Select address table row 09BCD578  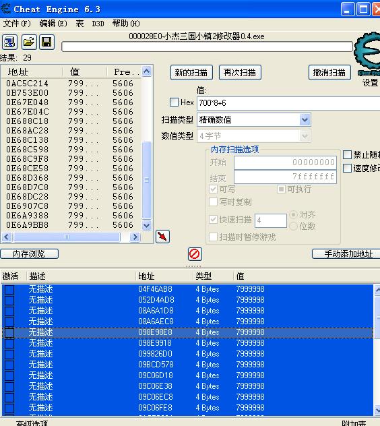point(187,365)
